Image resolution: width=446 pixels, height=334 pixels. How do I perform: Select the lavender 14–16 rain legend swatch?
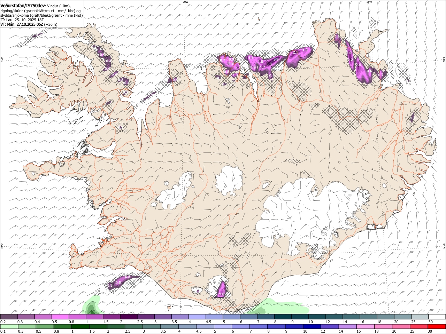click(347, 327)
